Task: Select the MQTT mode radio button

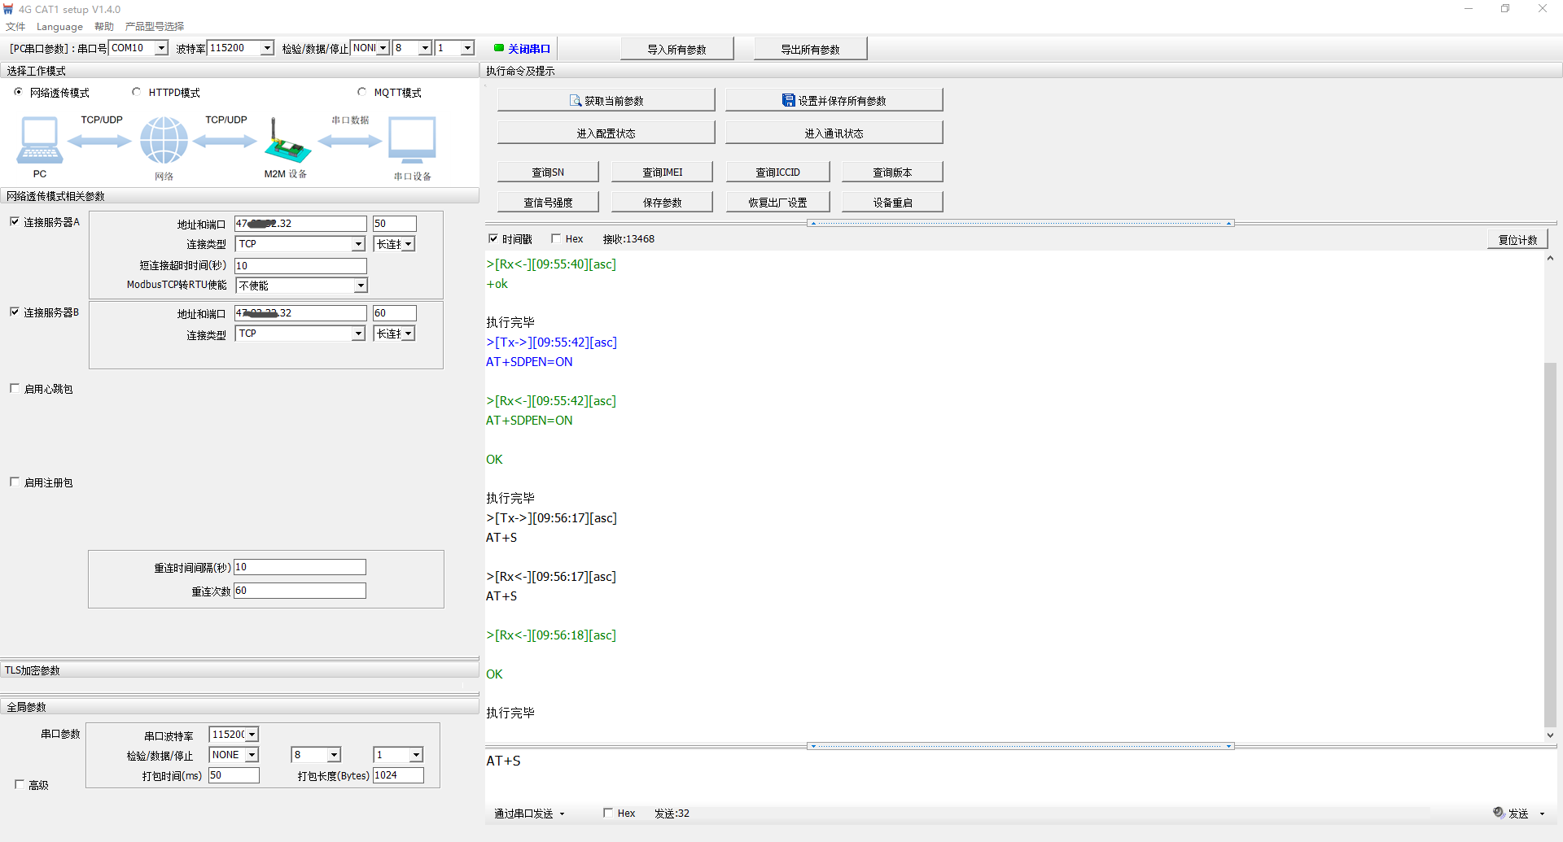Action: (x=362, y=92)
